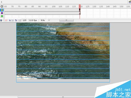Click the stage horizontal scrollbar at bottom
The image size is (131, 98).
(x=63, y=97)
